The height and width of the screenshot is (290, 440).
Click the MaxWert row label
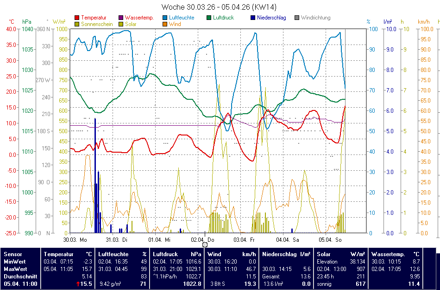coord(15,269)
